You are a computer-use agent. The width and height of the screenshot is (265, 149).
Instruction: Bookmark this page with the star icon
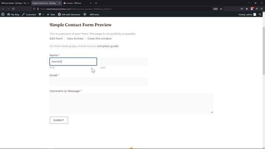(221, 9)
